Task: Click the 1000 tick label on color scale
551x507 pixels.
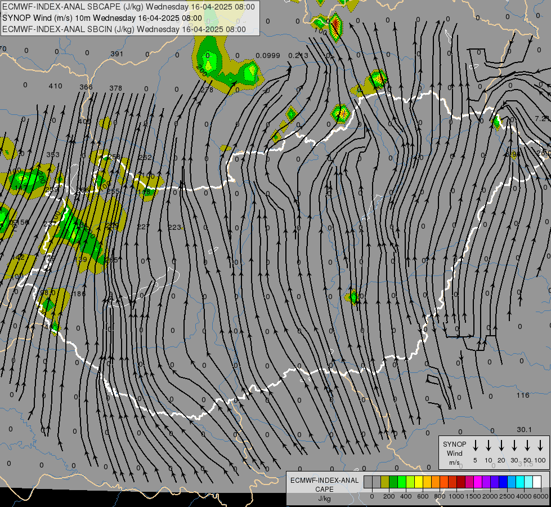Action: [456, 496]
